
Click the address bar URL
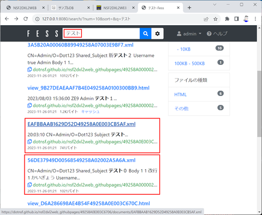pyautogui.click(x=86, y=19)
